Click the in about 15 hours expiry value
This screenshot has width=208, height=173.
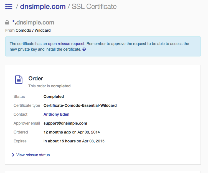(60, 141)
